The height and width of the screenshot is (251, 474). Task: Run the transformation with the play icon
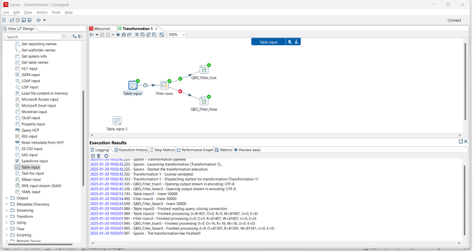[x=92, y=35]
